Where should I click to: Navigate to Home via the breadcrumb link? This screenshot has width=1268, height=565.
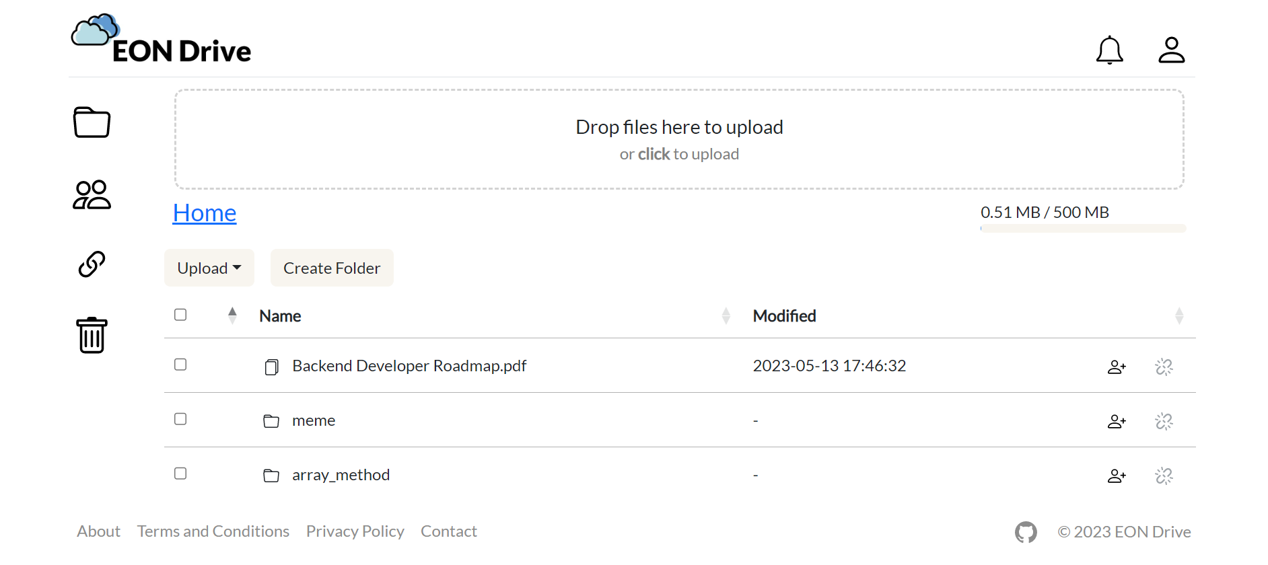coord(204,213)
